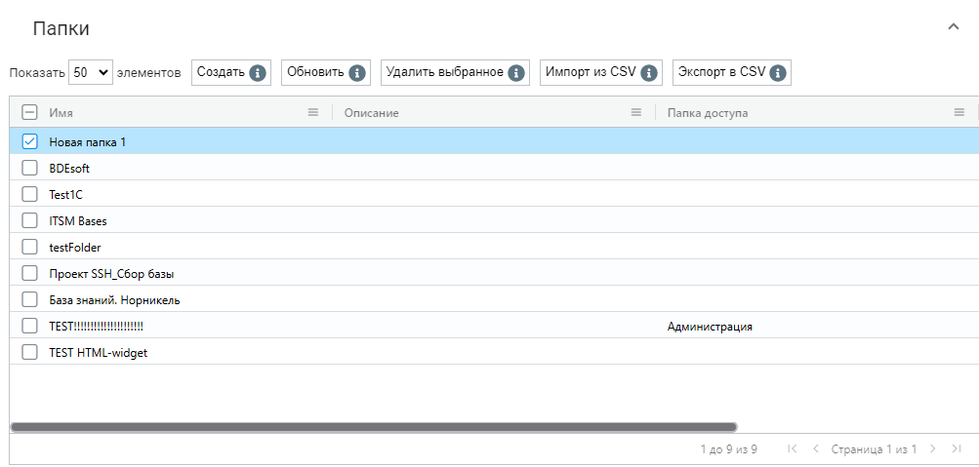Select База знаний. Норникель name
This screenshot has height=467, width=979.
(114, 300)
